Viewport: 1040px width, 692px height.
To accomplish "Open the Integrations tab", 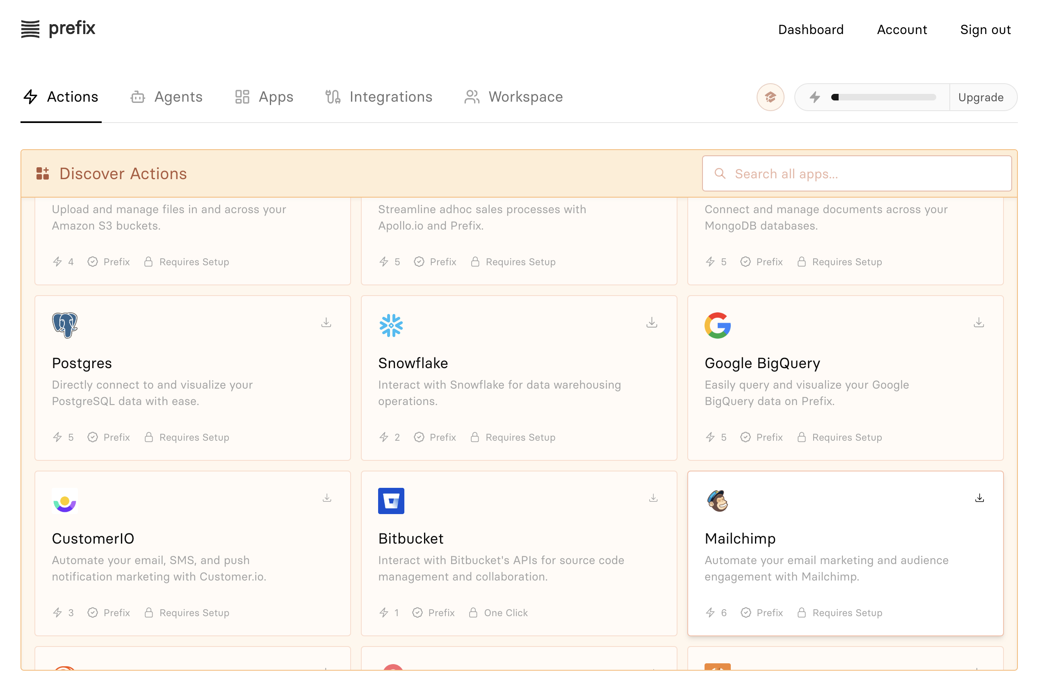I will 379,97.
